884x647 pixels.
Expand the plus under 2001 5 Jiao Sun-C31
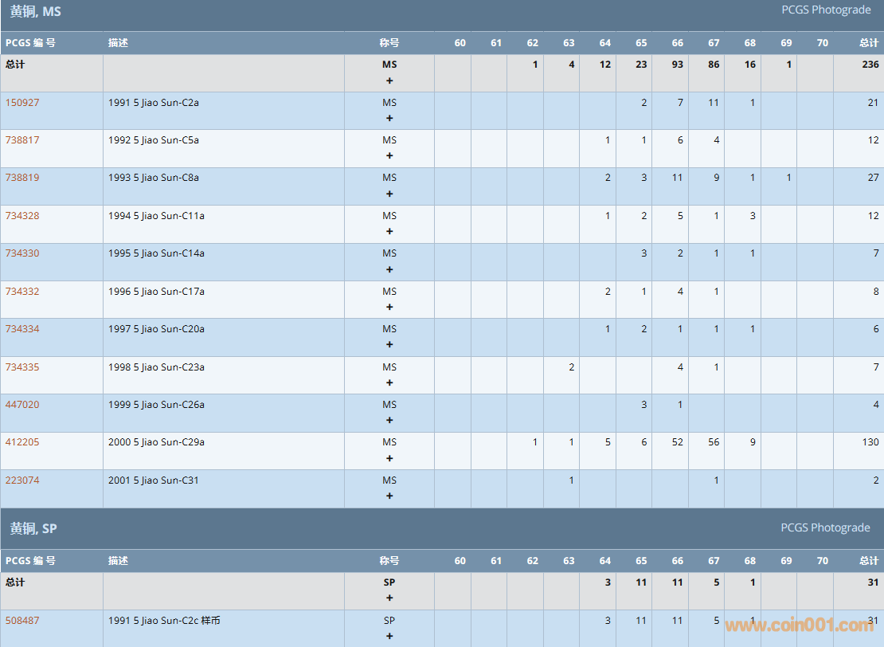click(389, 496)
